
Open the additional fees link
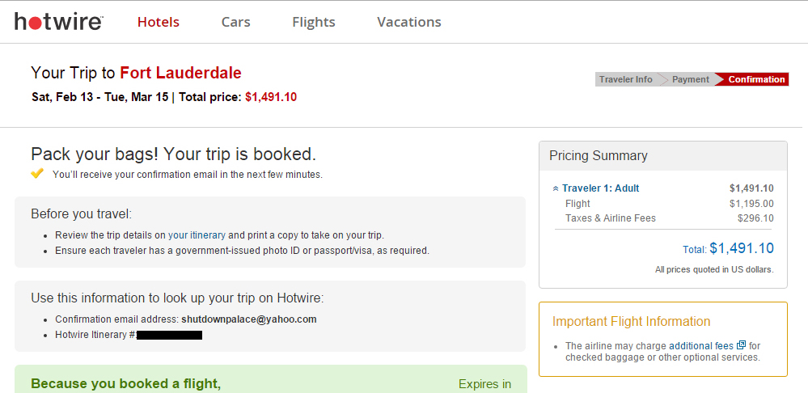coord(700,345)
